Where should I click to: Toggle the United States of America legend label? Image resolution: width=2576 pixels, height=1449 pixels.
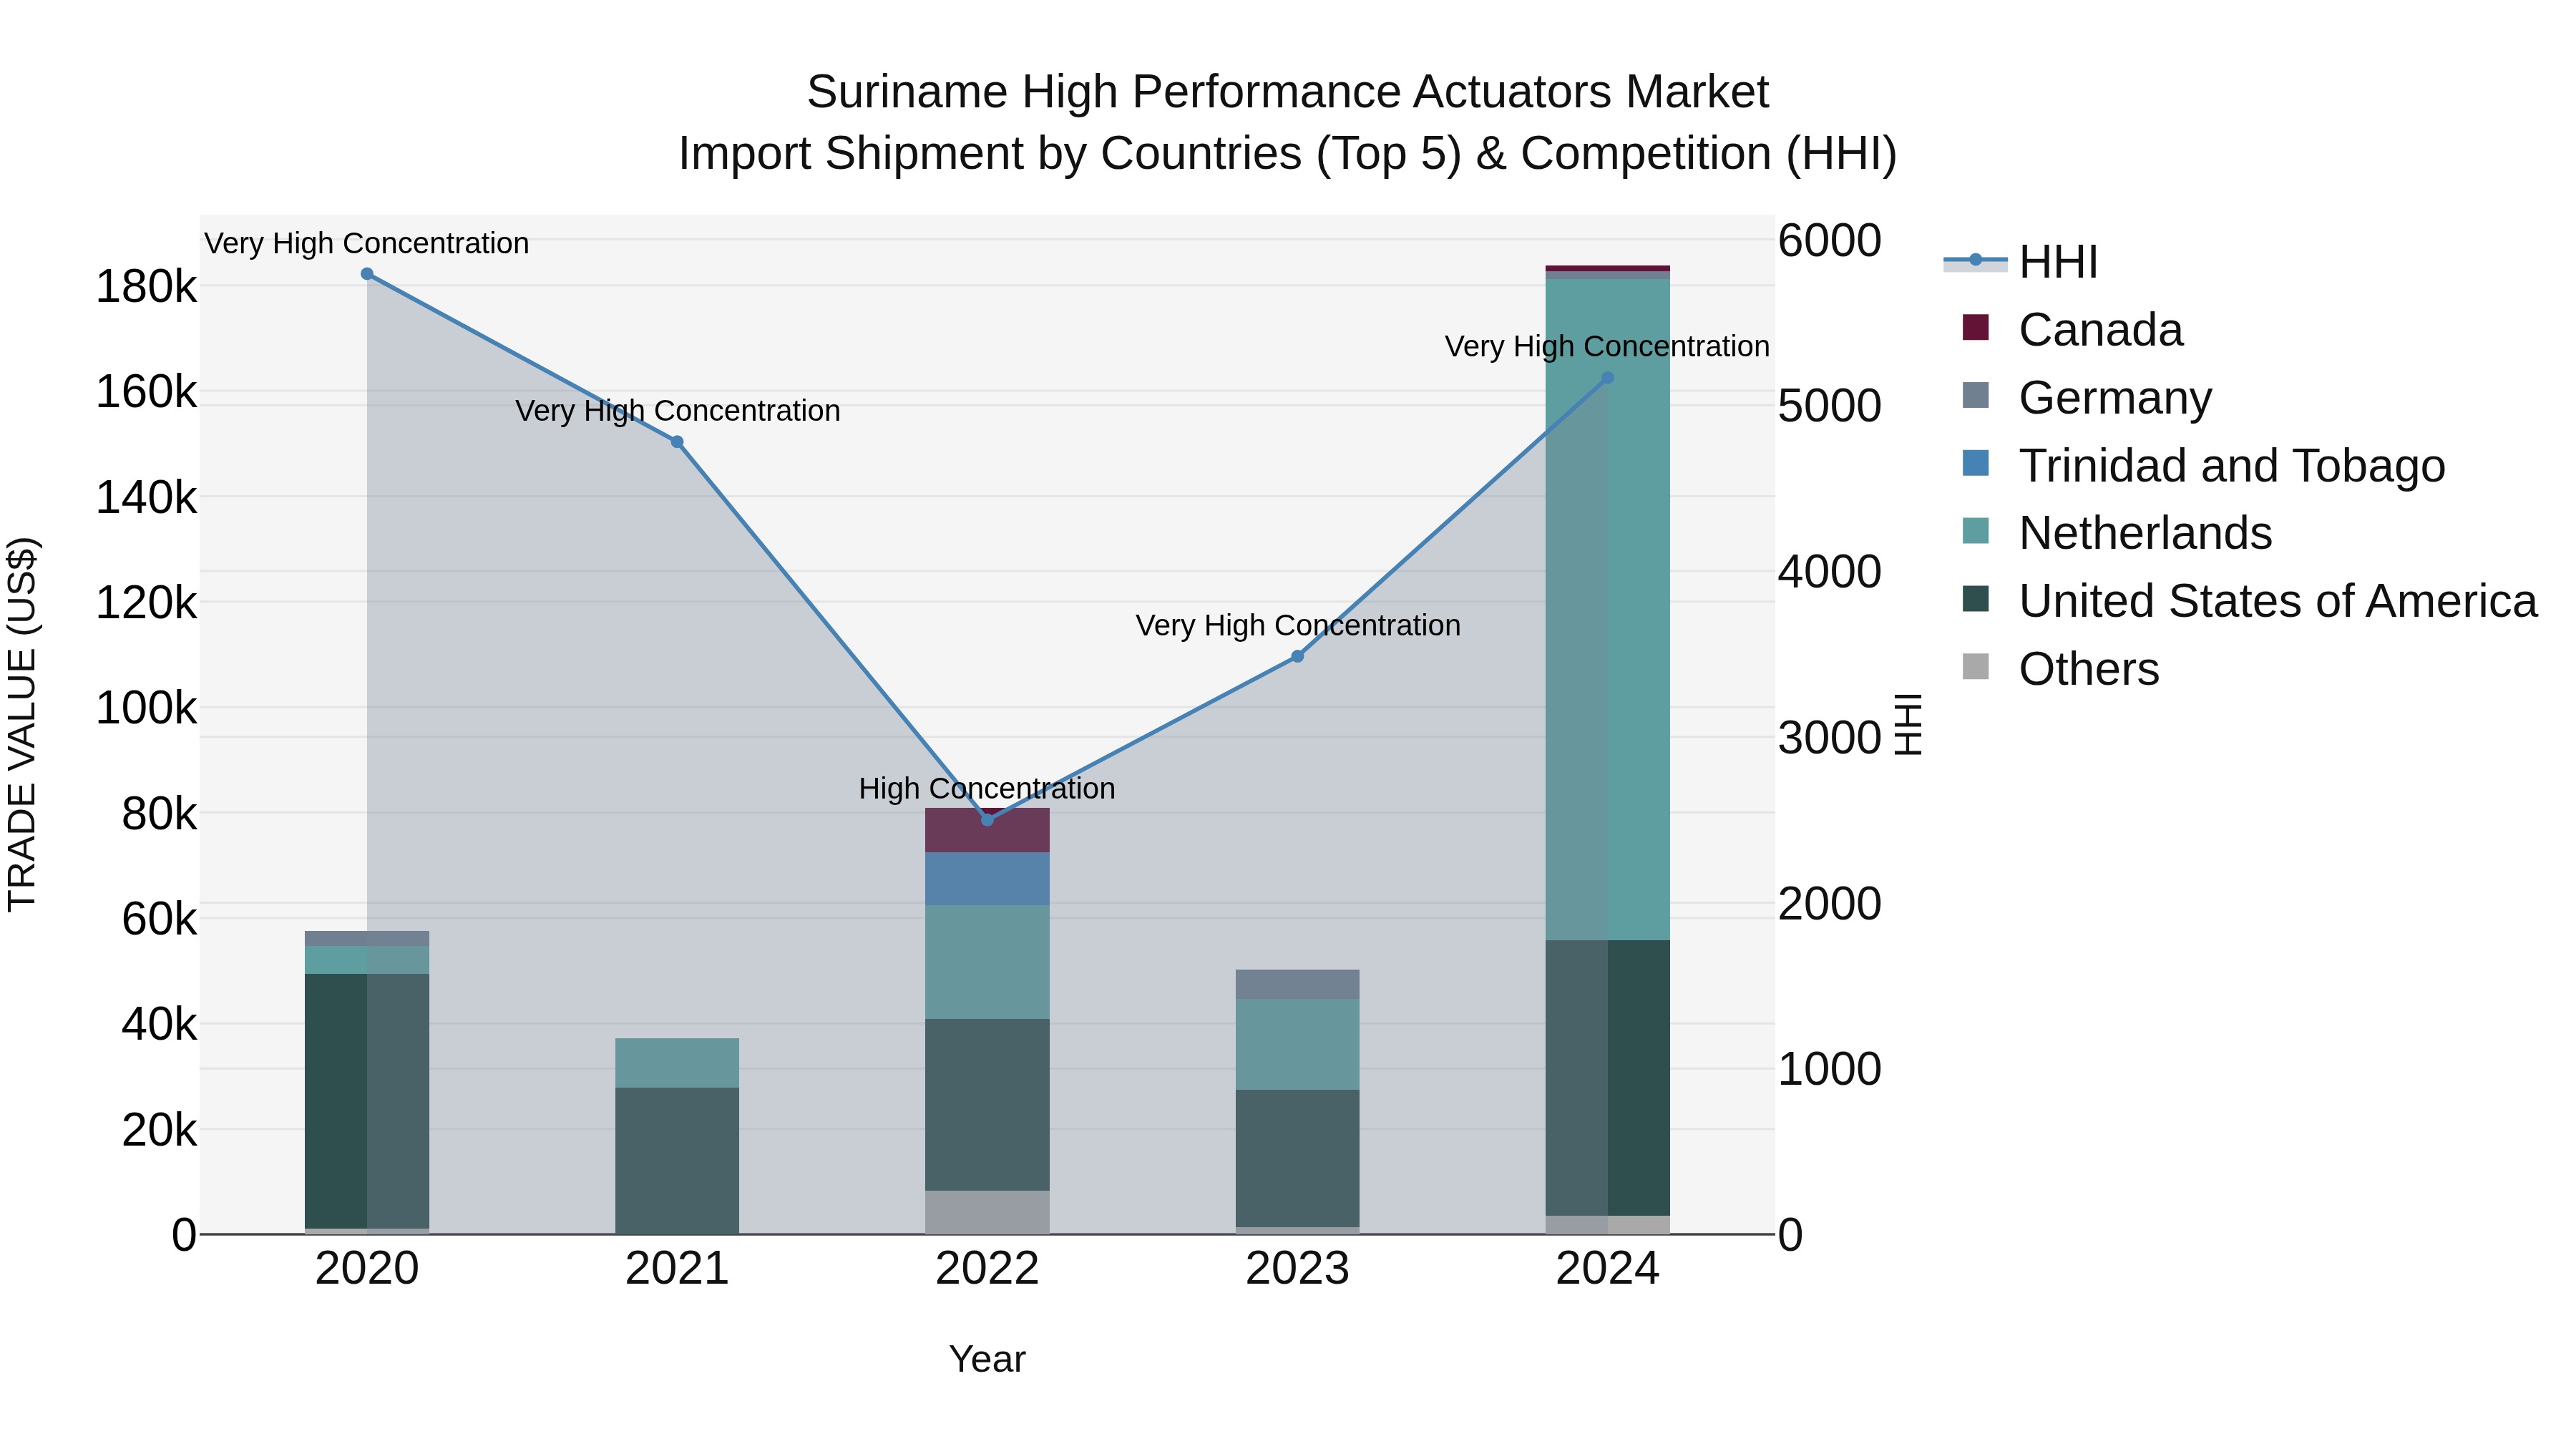pyautogui.click(x=2278, y=601)
